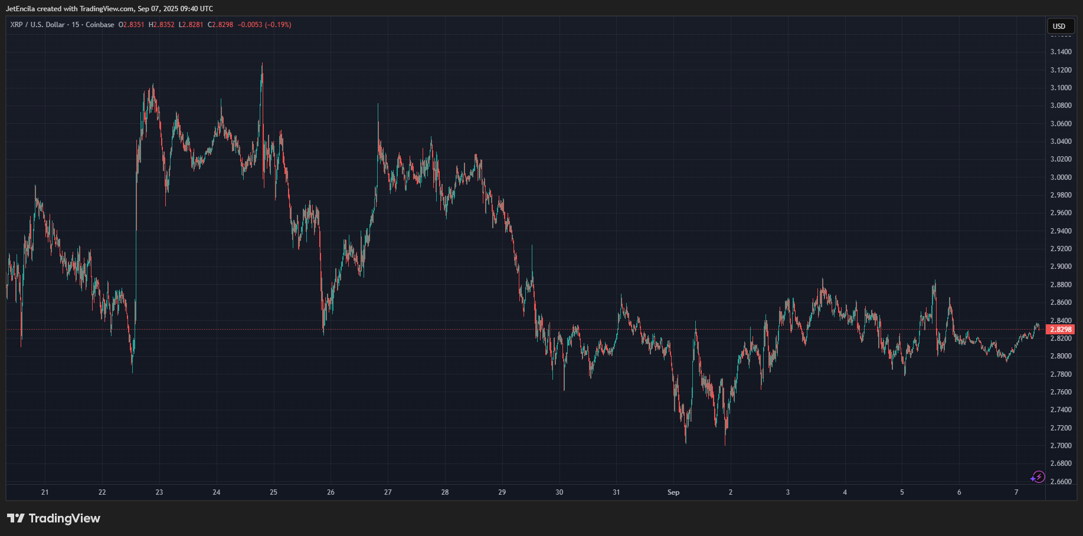Screen dimensions: 1083x536
Task: Click the TradingView.com attribution text
Action: point(107,9)
